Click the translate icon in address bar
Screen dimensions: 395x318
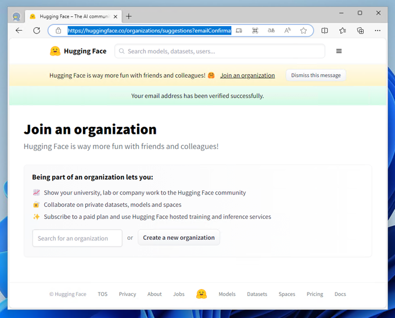click(271, 31)
